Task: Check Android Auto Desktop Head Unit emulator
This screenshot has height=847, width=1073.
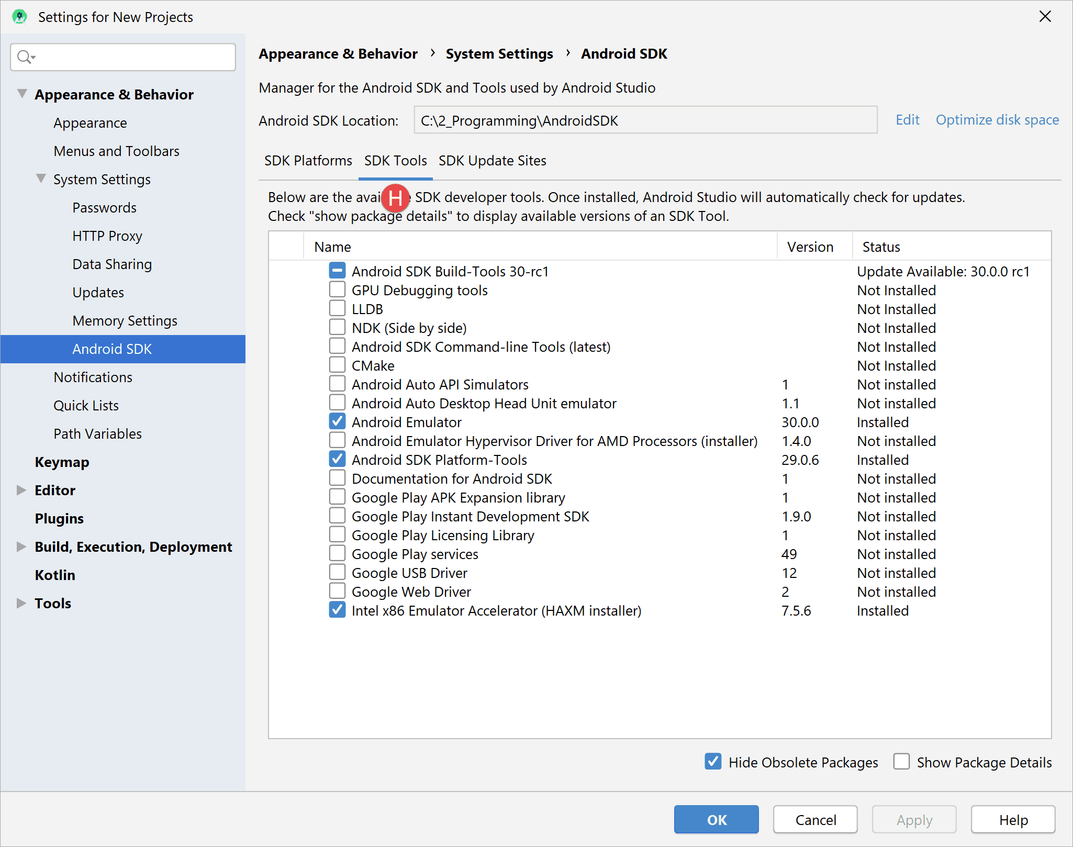Action: pyautogui.click(x=337, y=403)
